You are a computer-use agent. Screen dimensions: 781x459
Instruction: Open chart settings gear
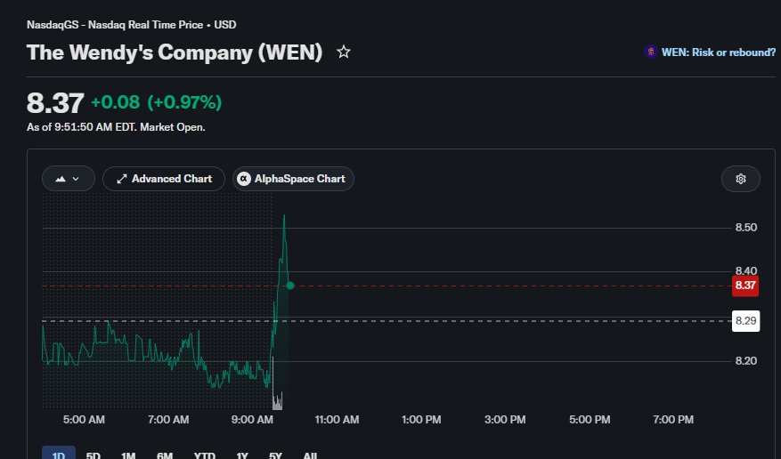pyautogui.click(x=741, y=179)
